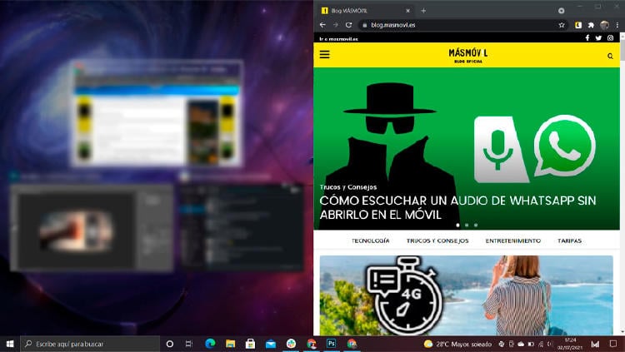Click the MÁSMÓVIL Blog Oficial logo
625x352 pixels.
pos(468,56)
